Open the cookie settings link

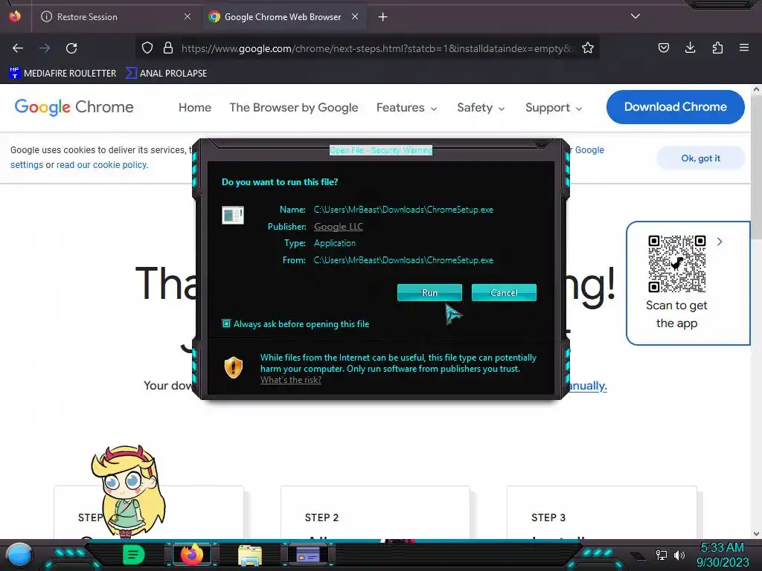tap(27, 165)
